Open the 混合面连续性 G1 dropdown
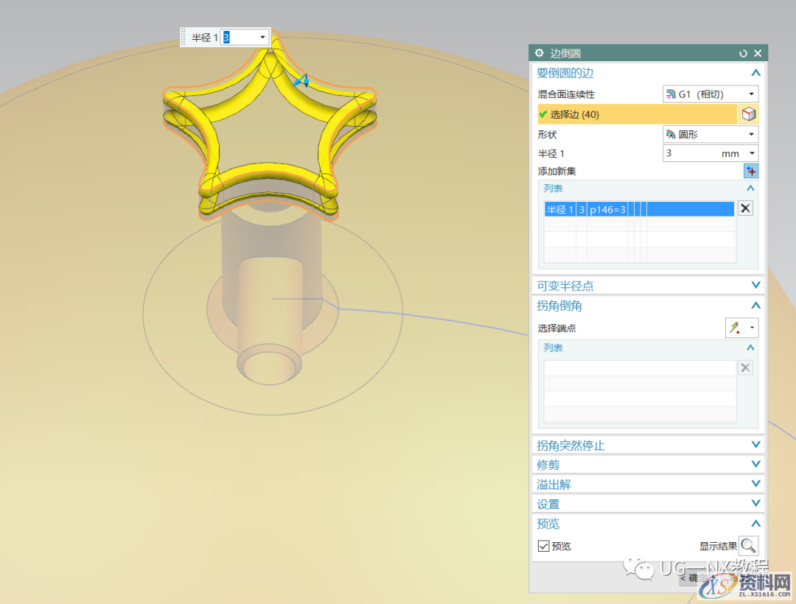The width and height of the screenshot is (796, 604). tap(711, 94)
